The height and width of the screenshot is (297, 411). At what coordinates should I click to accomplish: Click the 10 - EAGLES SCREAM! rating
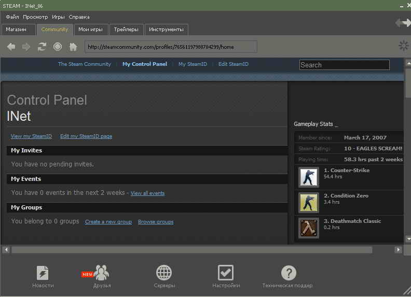373,148
